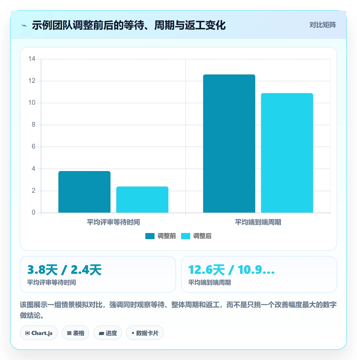Click the 表格 tag chip
The width and height of the screenshot is (357, 360).
click(x=75, y=333)
